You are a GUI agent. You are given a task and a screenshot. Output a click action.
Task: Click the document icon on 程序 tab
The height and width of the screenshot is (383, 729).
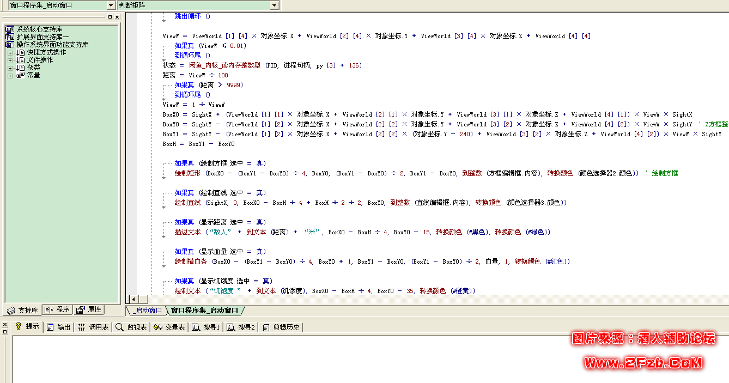[48, 311]
